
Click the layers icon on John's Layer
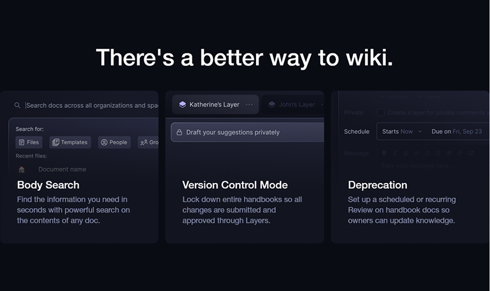272,105
